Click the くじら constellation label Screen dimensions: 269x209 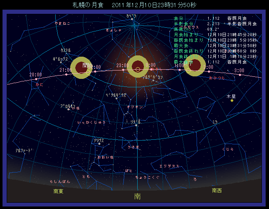coord(228,149)
